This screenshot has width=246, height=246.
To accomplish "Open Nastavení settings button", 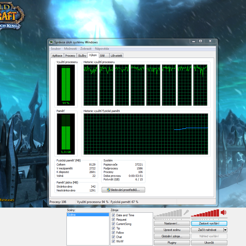I will (172, 223).
